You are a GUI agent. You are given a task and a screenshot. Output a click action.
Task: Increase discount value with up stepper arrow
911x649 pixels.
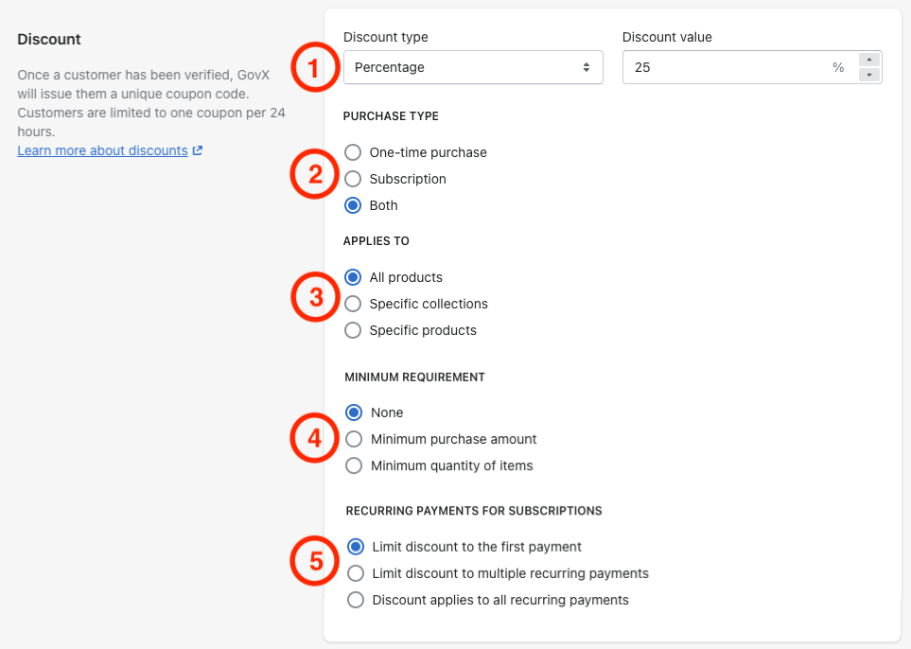[x=869, y=60]
